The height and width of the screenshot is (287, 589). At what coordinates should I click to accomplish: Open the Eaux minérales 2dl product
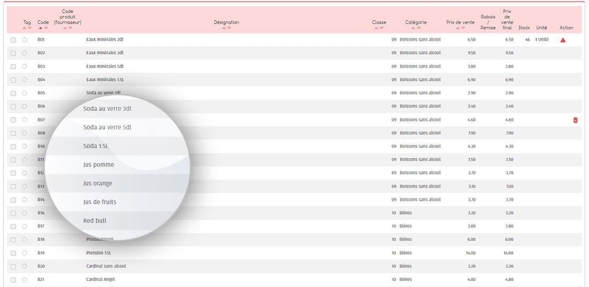(105, 40)
